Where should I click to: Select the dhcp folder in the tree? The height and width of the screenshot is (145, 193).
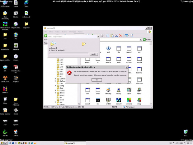coord(60,88)
